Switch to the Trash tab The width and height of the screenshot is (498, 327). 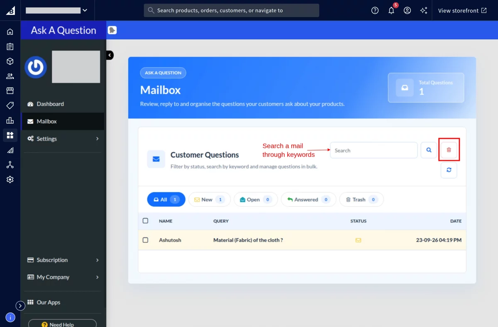361,200
